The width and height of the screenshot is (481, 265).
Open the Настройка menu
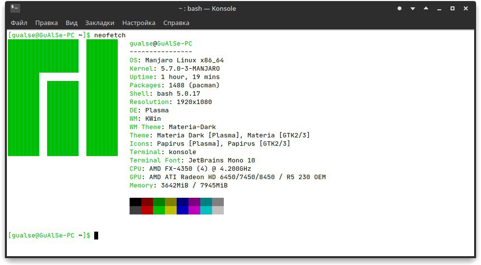(x=138, y=23)
